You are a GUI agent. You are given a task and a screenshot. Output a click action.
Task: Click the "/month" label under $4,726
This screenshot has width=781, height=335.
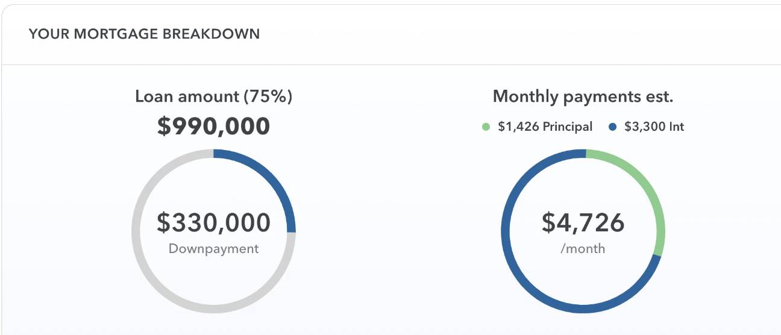[x=583, y=249]
